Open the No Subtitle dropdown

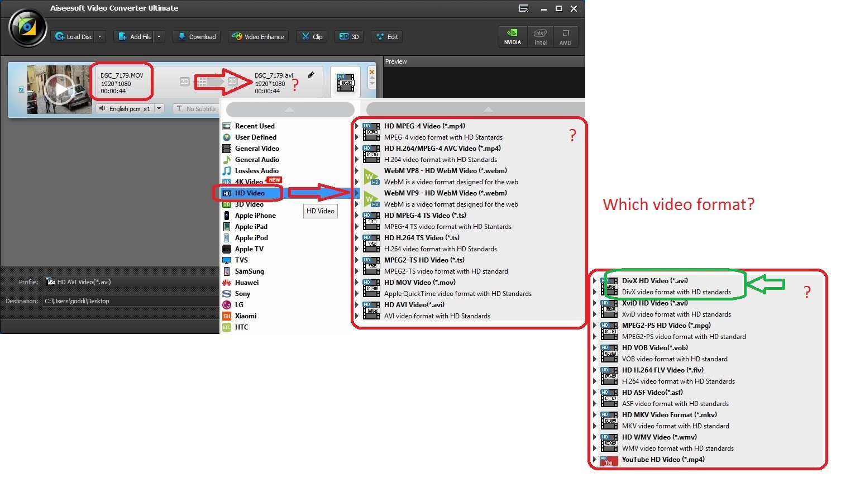[x=195, y=108]
